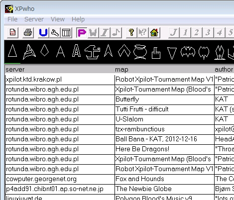Sort by the map column header
This screenshot has height=200, width=234.
coord(164,70)
